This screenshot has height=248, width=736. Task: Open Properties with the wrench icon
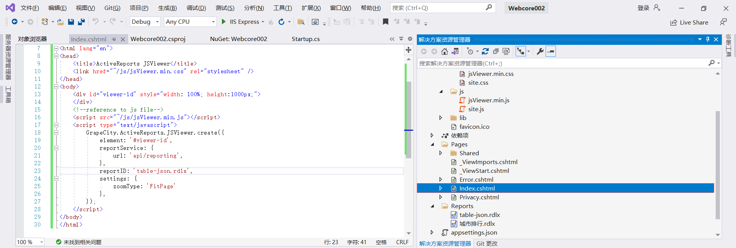pyautogui.click(x=540, y=51)
